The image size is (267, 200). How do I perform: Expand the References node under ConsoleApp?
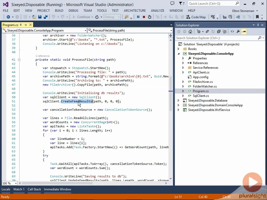183,63
